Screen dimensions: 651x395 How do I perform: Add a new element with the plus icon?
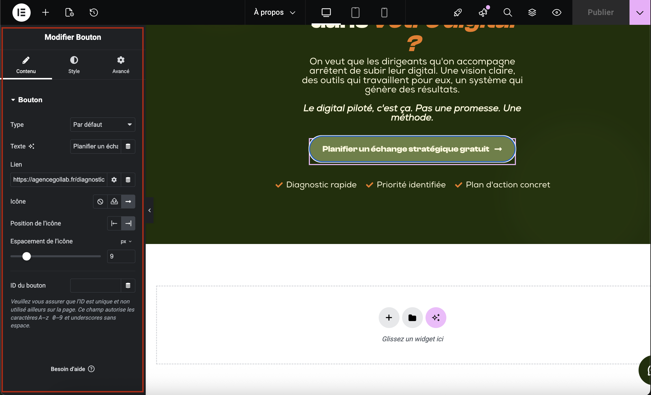(45, 12)
